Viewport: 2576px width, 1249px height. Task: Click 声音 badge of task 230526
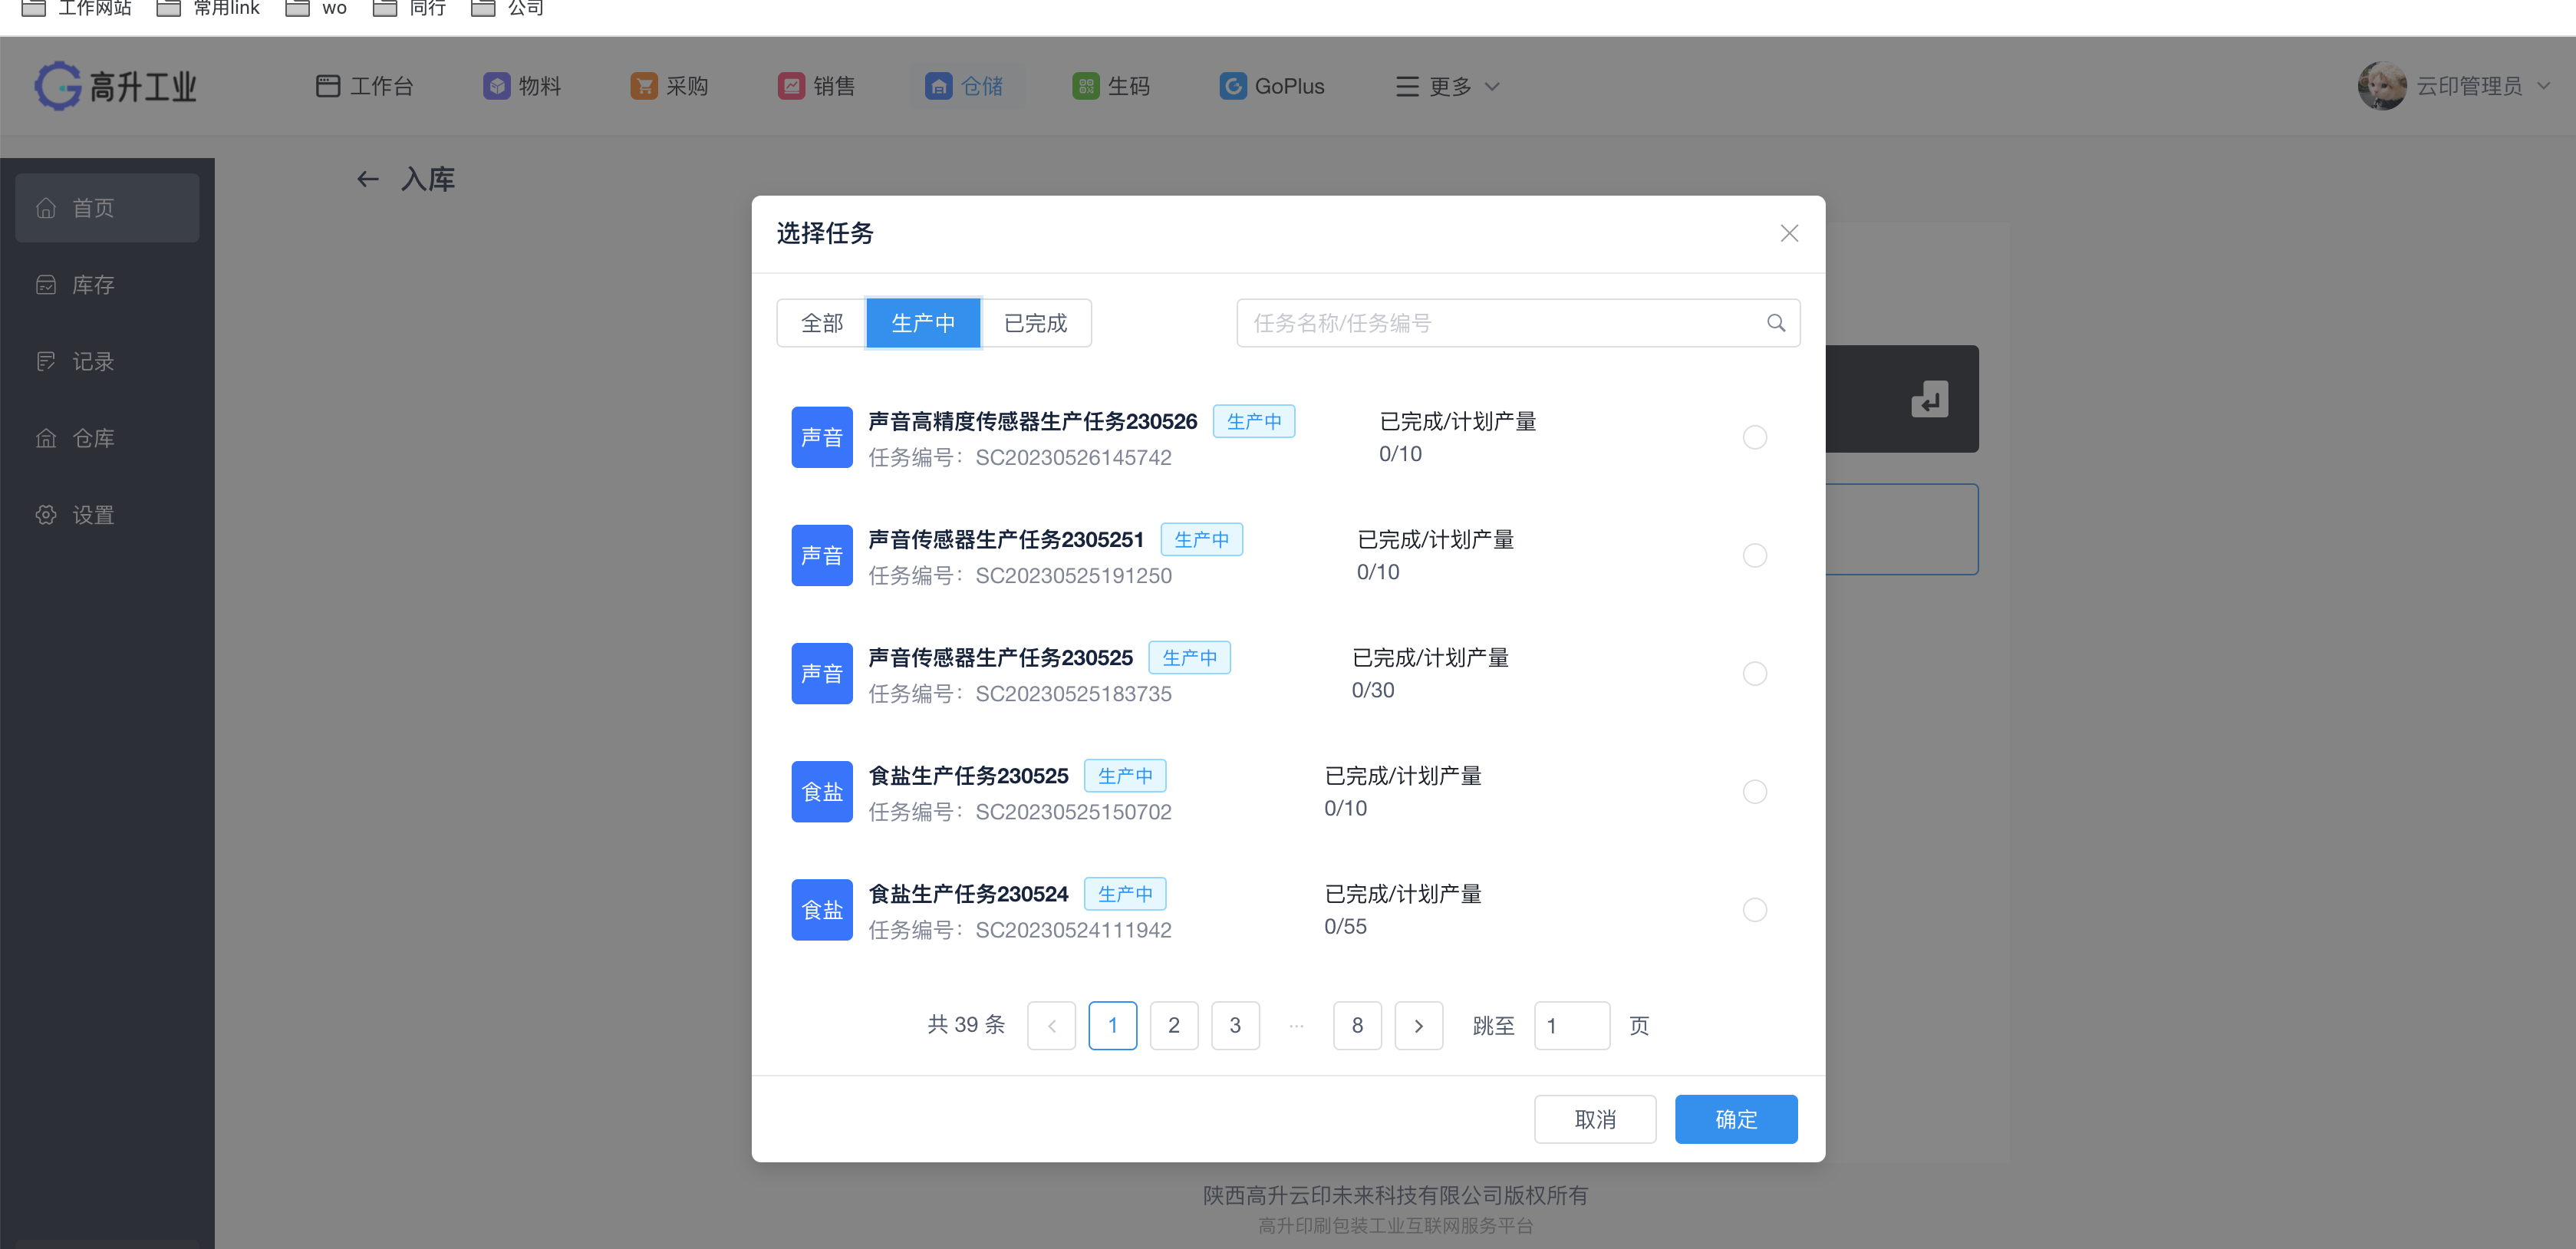[x=822, y=437]
